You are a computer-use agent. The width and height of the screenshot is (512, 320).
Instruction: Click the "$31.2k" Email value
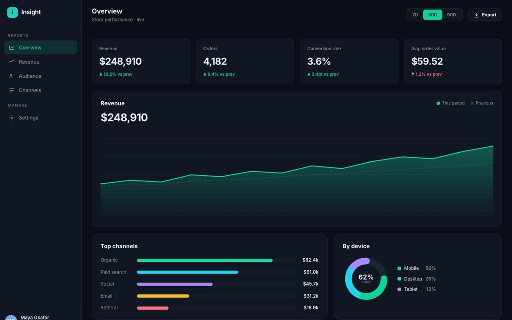point(311,296)
